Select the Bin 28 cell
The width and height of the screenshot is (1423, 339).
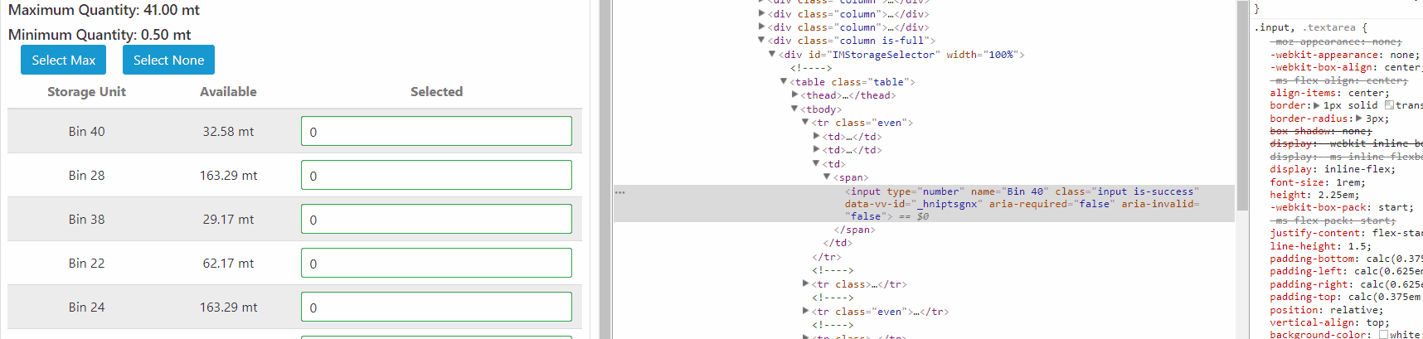pos(86,175)
